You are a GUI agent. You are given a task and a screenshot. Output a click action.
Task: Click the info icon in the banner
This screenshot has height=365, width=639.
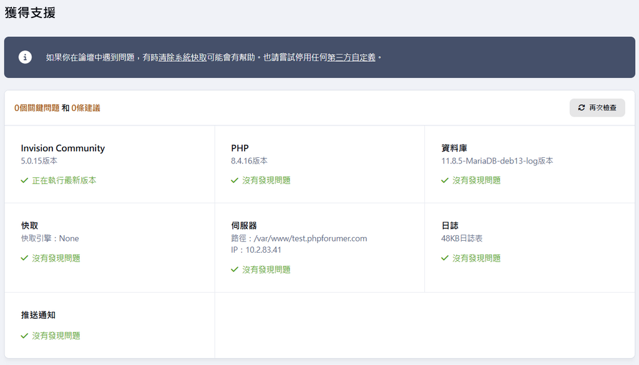25,57
